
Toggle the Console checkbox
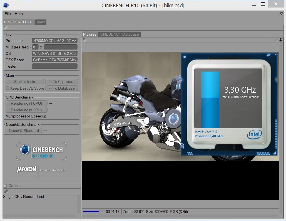5,186
